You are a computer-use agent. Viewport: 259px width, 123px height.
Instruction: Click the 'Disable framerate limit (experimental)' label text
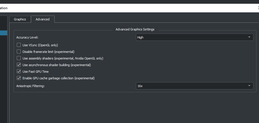click(49, 52)
